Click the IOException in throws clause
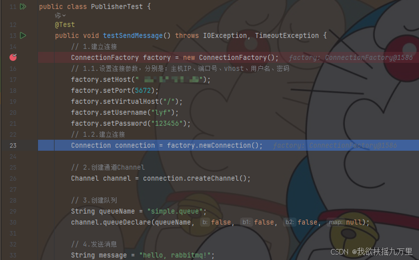Screen dimensions: 419x260 (x=224, y=36)
